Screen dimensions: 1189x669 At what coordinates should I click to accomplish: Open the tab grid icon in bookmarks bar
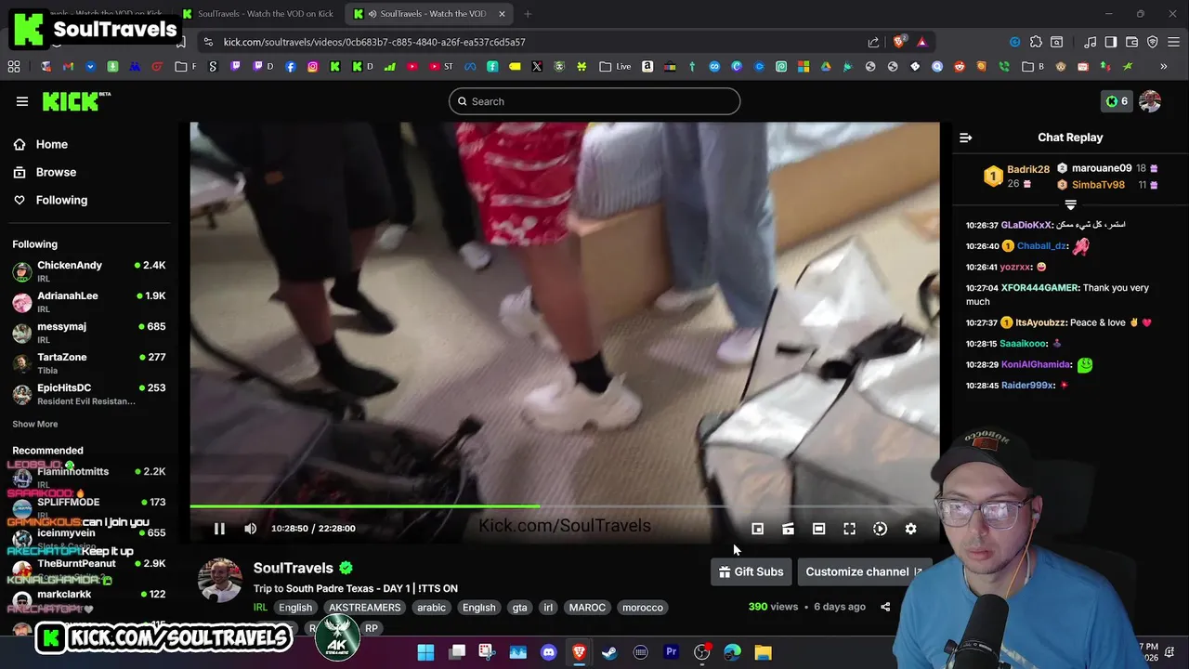click(x=14, y=67)
